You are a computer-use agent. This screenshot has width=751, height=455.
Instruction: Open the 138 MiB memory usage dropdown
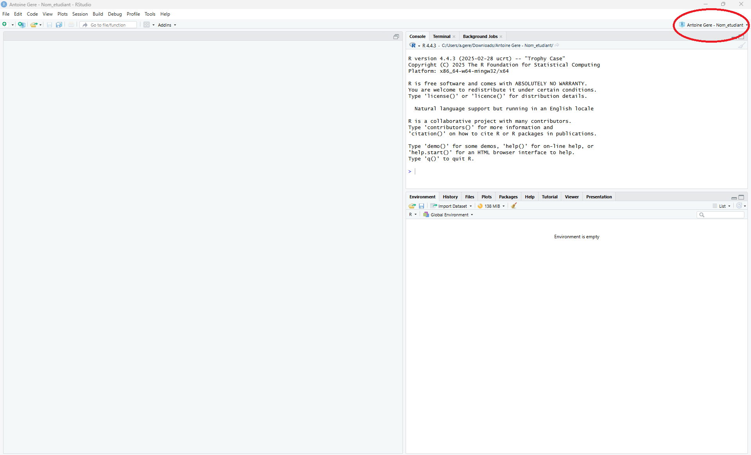click(x=491, y=206)
